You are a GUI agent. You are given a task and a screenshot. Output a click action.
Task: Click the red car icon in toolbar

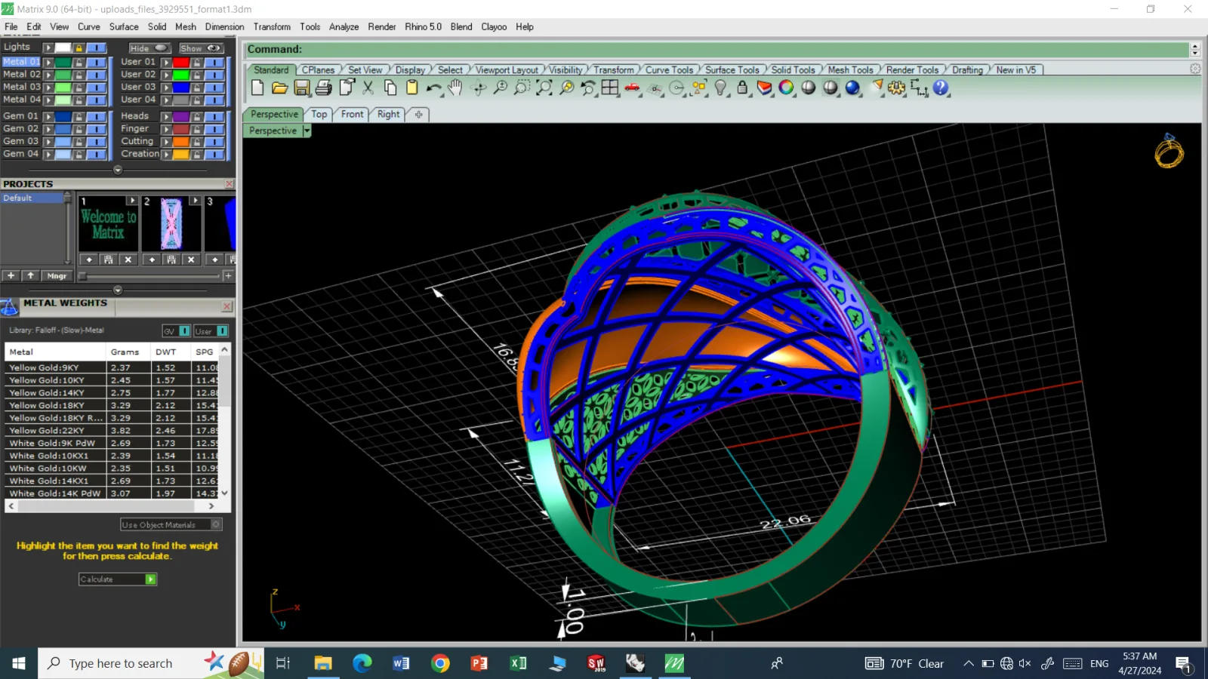coord(632,88)
